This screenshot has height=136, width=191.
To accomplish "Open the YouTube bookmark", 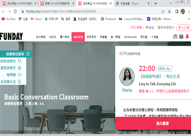I will pyautogui.click(x=9, y=19).
